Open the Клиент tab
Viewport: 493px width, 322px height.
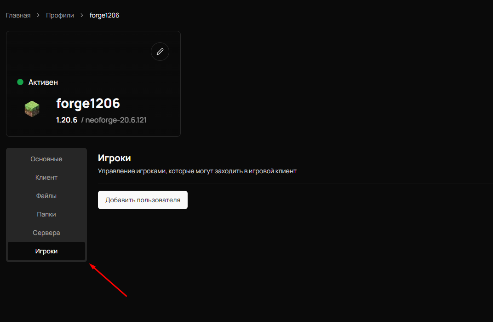46,177
